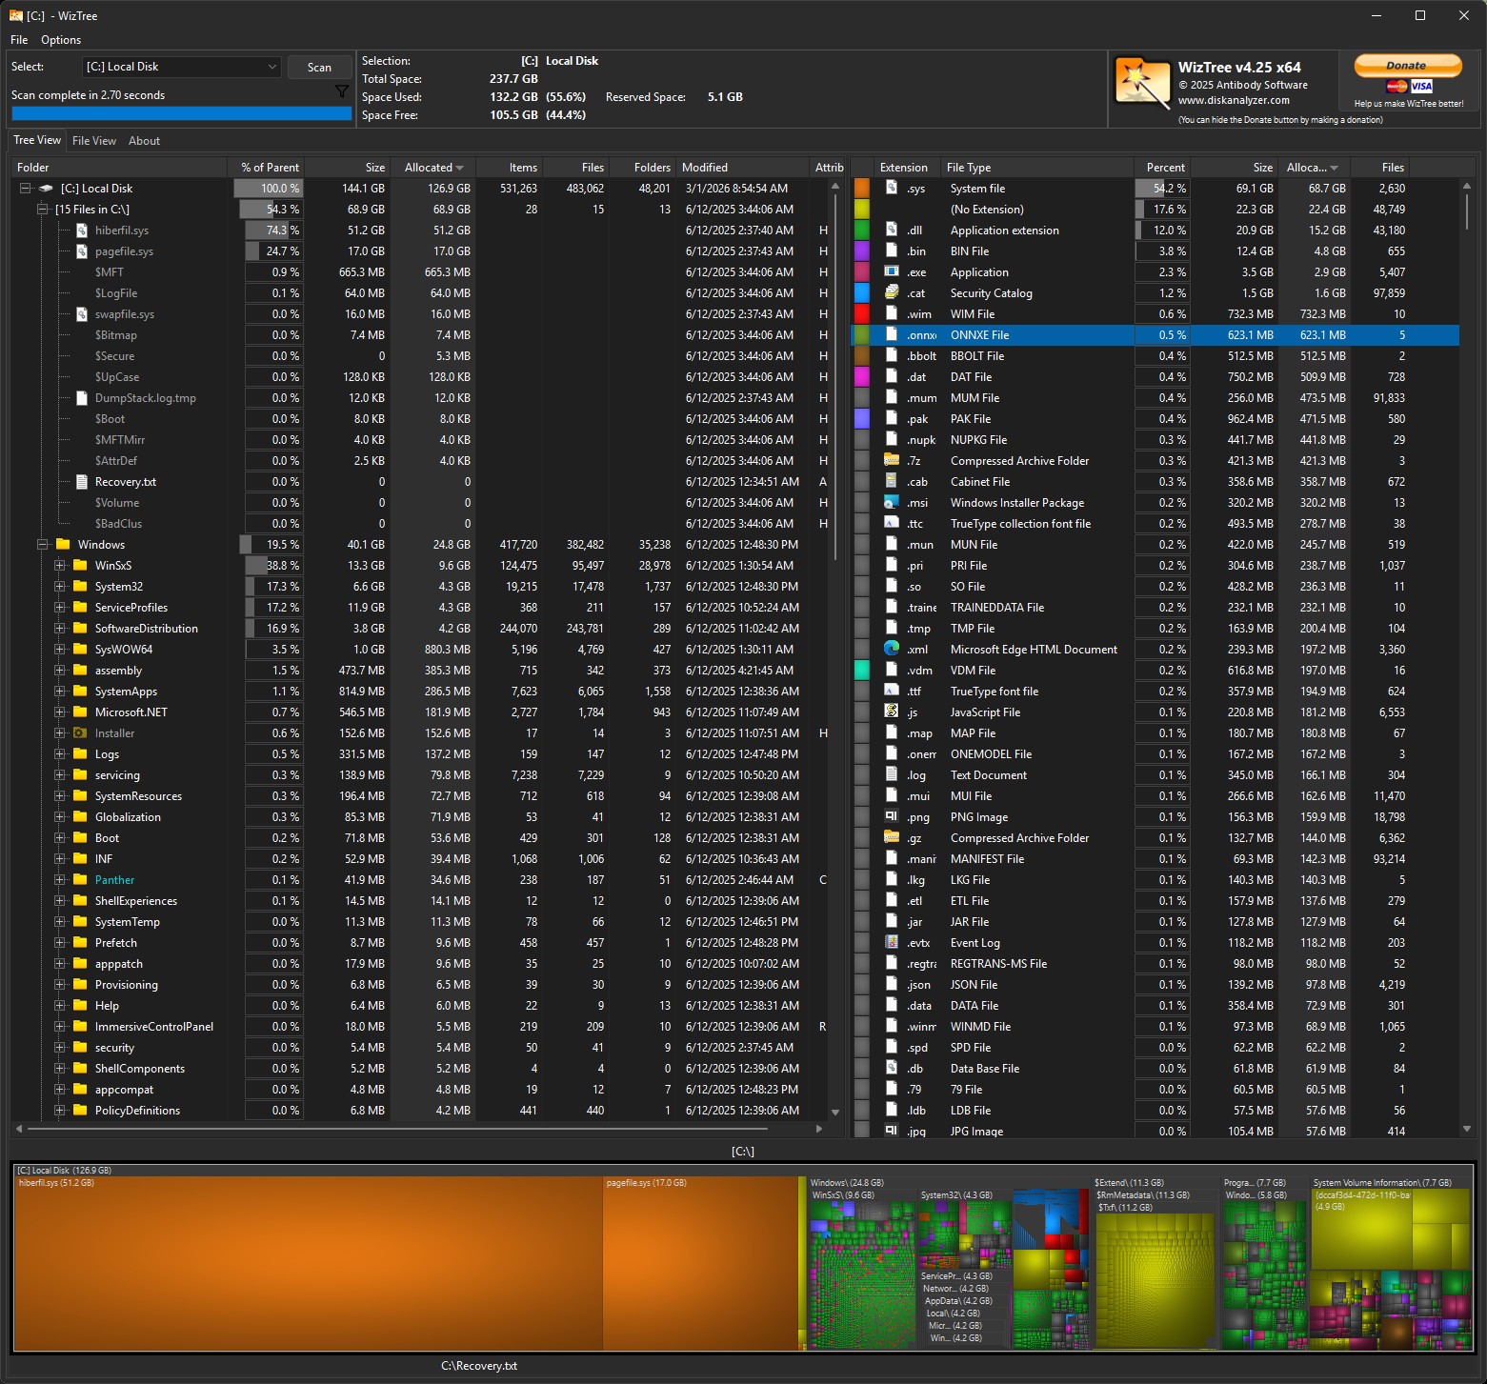Click the yellow (No Extension) color swatch
Image resolution: width=1487 pixels, height=1384 pixels.
pos(862,210)
